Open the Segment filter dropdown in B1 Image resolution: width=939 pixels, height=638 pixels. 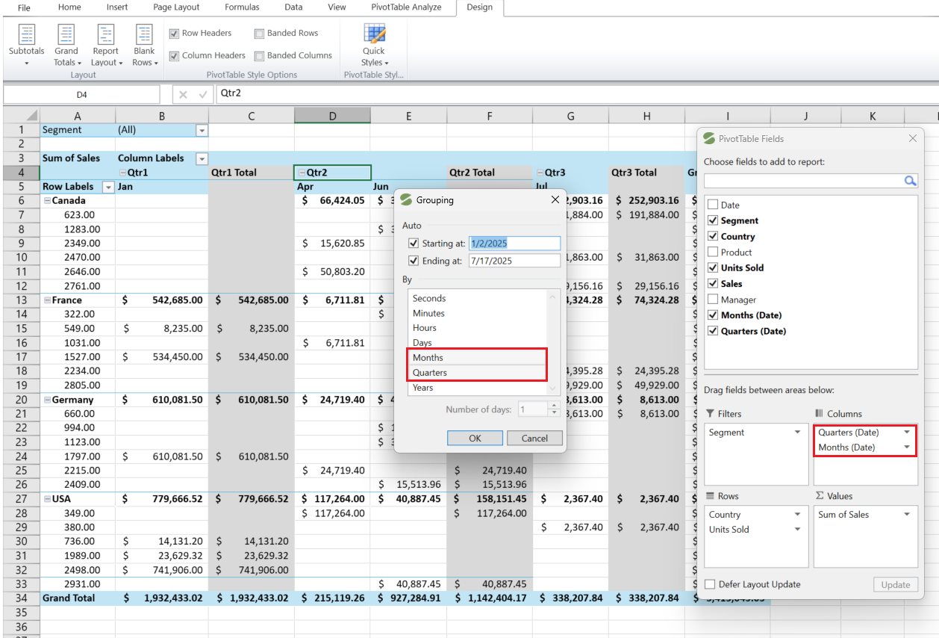point(202,130)
